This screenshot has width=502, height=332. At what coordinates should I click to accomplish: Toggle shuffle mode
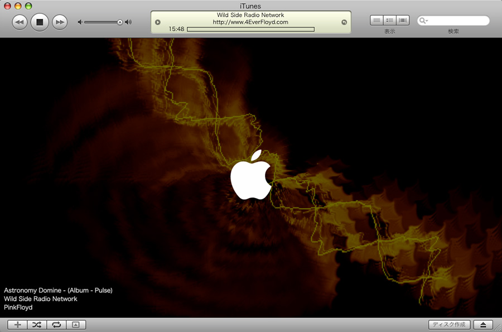(37, 325)
